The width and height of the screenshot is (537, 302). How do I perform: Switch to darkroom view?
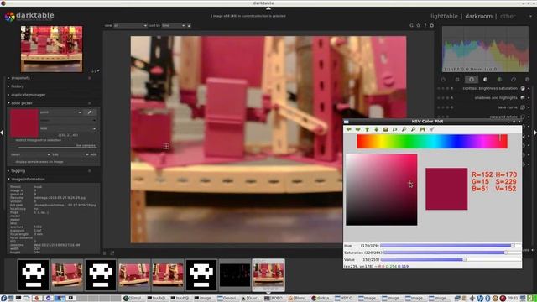(x=478, y=16)
